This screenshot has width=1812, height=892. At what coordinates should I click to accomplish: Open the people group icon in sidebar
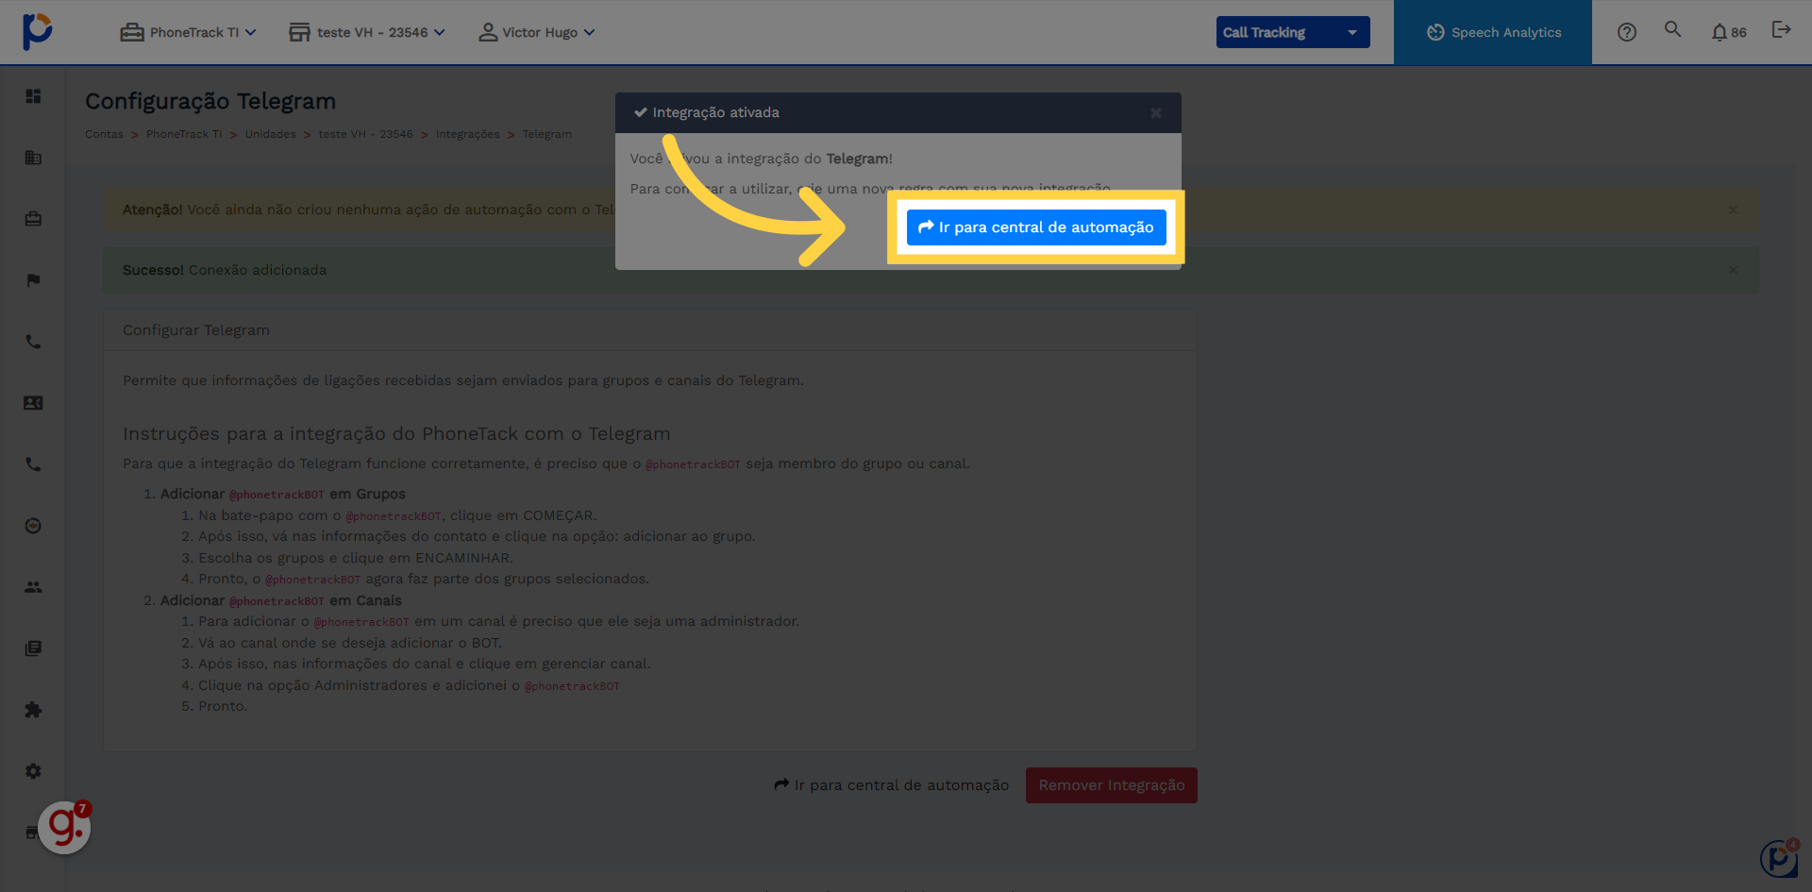click(x=33, y=587)
